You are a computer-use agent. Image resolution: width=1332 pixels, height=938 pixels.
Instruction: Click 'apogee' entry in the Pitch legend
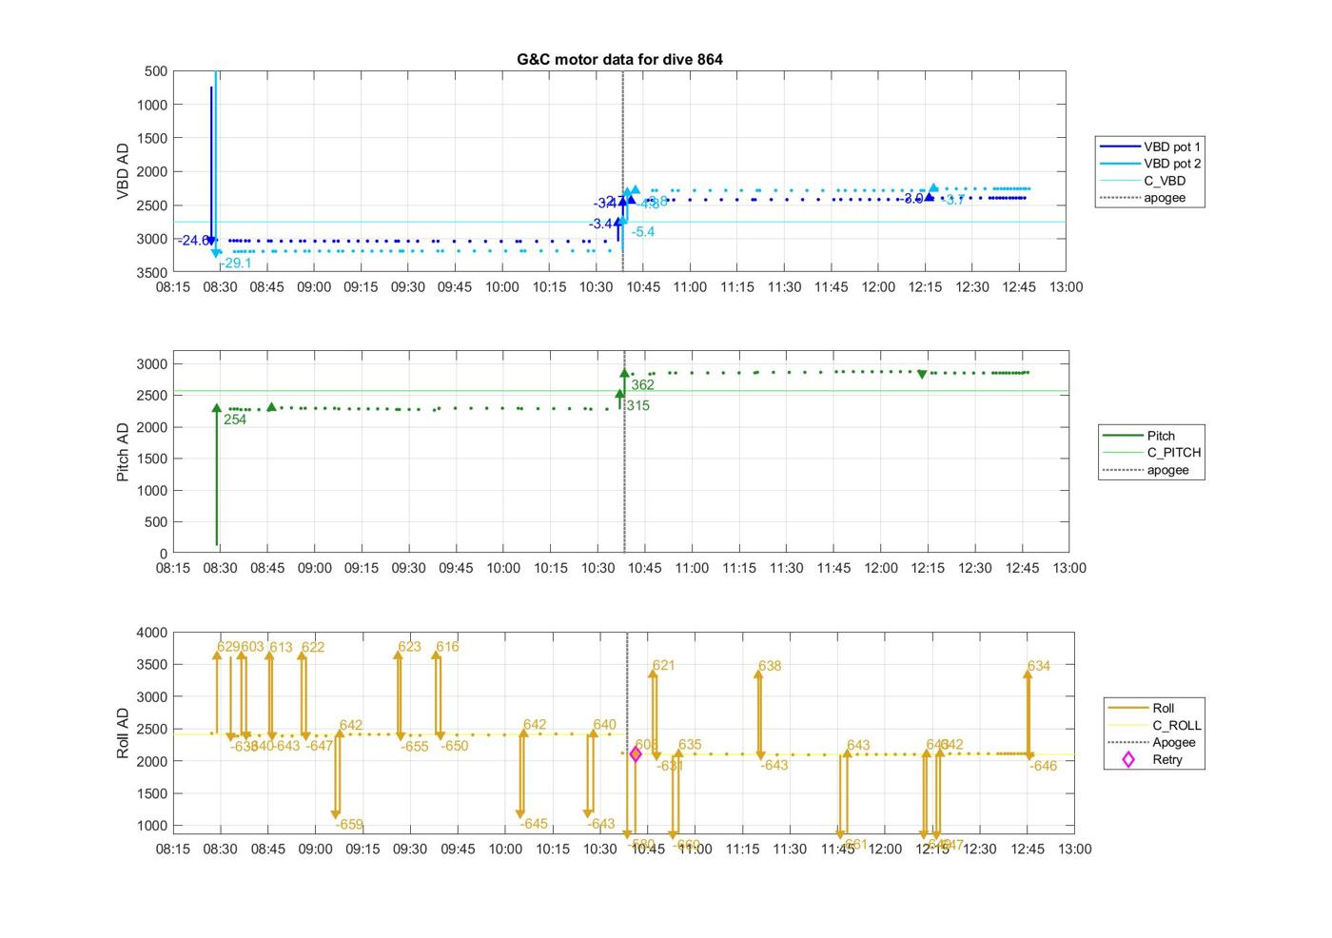click(1167, 470)
